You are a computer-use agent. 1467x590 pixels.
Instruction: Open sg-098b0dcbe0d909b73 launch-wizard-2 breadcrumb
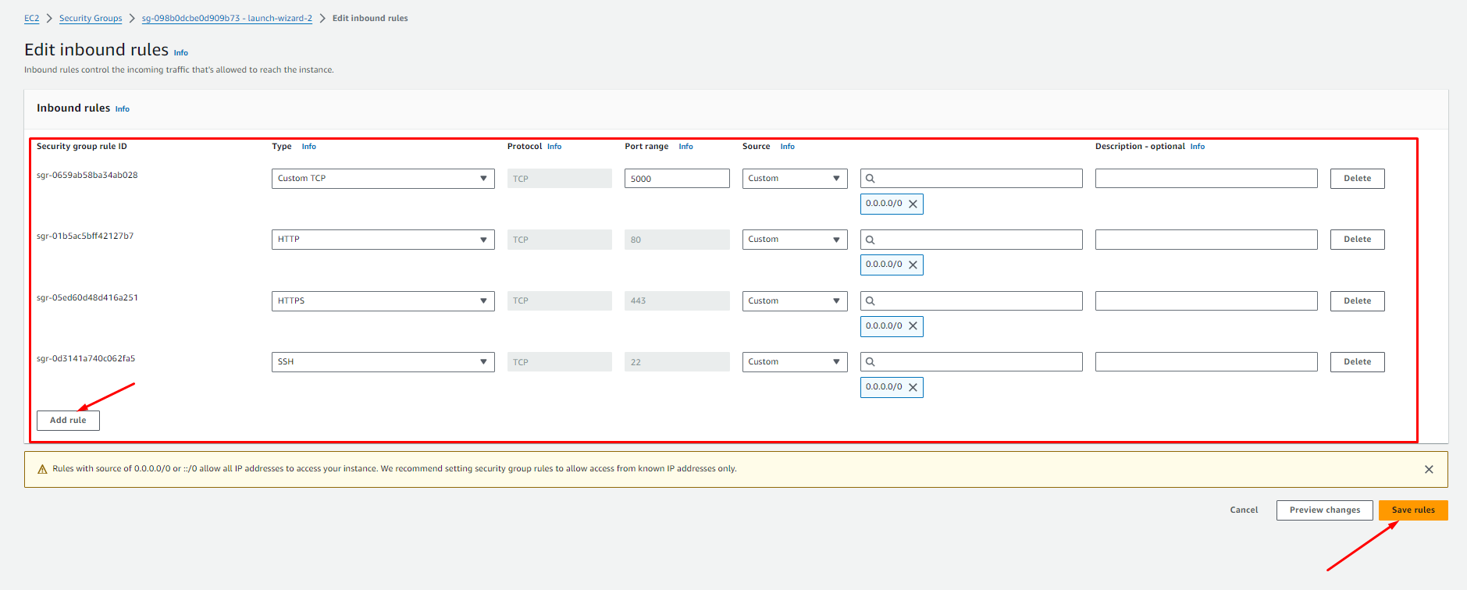pos(227,19)
